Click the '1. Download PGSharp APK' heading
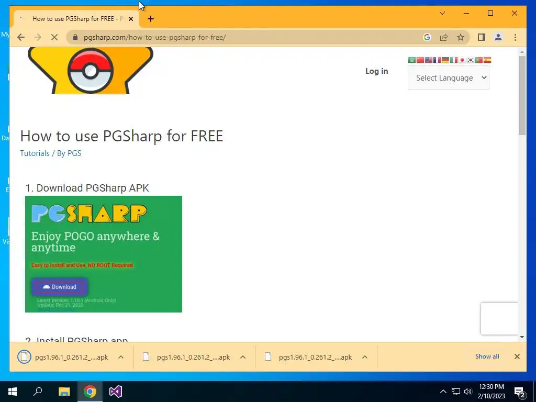The width and height of the screenshot is (536, 402). point(87,188)
